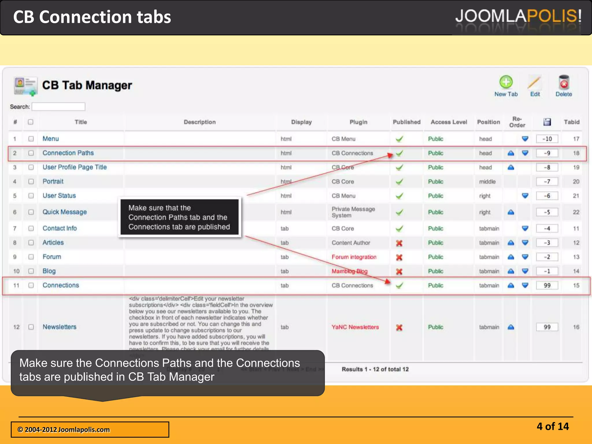This screenshot has height=444, width=592.
Task: Unpublish Connection Paths via green checkmark
Action: point(399,153)
